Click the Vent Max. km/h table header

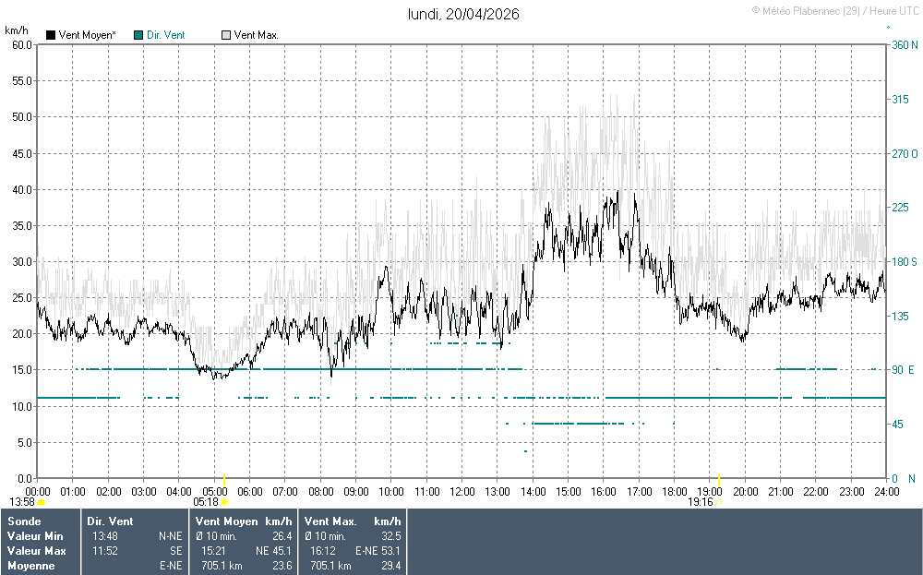(x=354, y=521)
